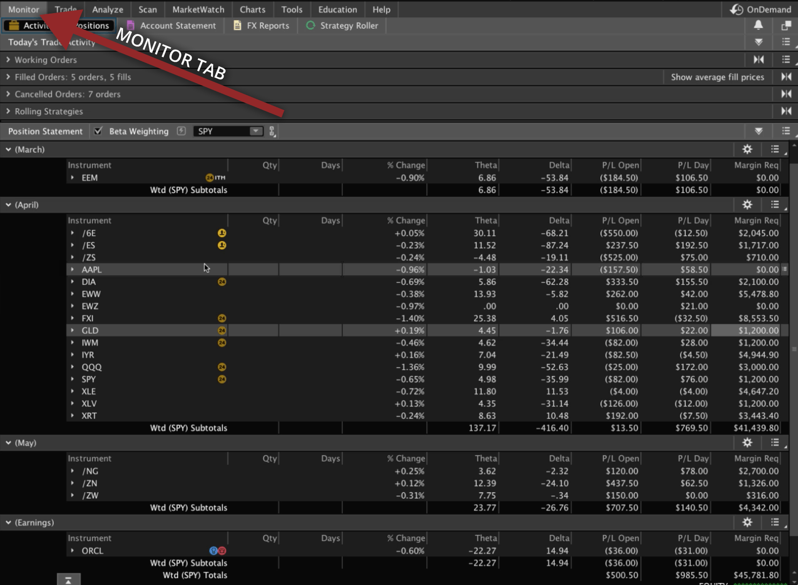Click Rolling Strategies column-fit icon

pyautogui.click(x=786, y=111)
